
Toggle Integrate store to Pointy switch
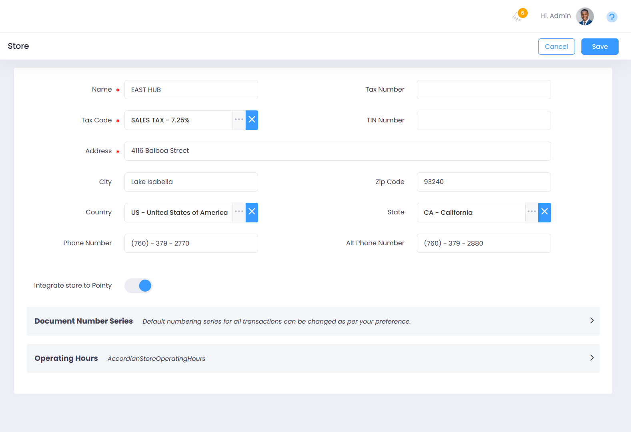(x=138, y=286)
